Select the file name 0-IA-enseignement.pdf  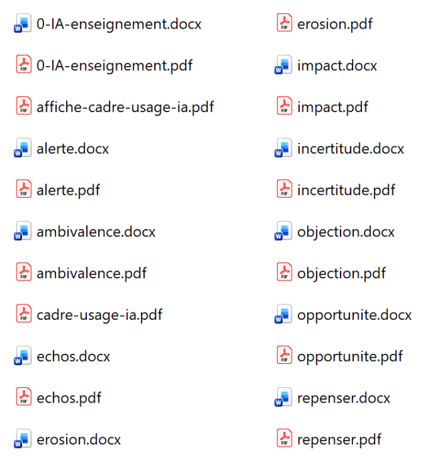point(114,65)
